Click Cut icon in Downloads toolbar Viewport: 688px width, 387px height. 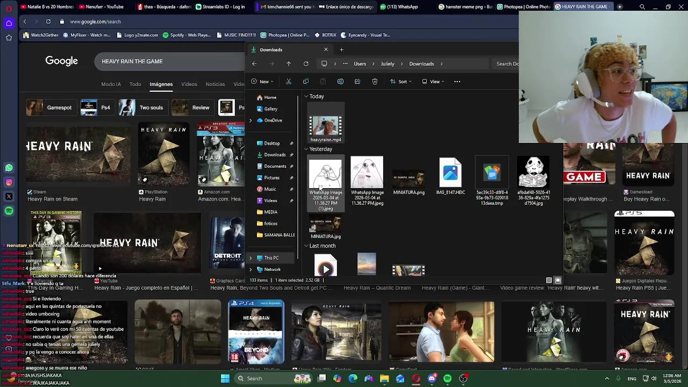click(289, 82)
